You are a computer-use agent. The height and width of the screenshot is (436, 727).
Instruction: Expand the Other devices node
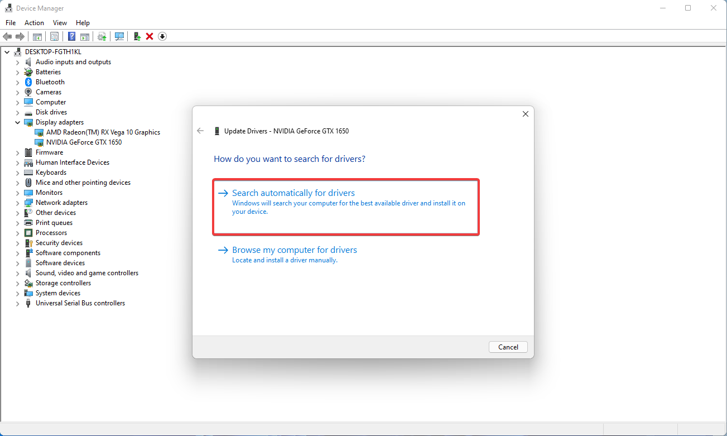tap(17, 213)
